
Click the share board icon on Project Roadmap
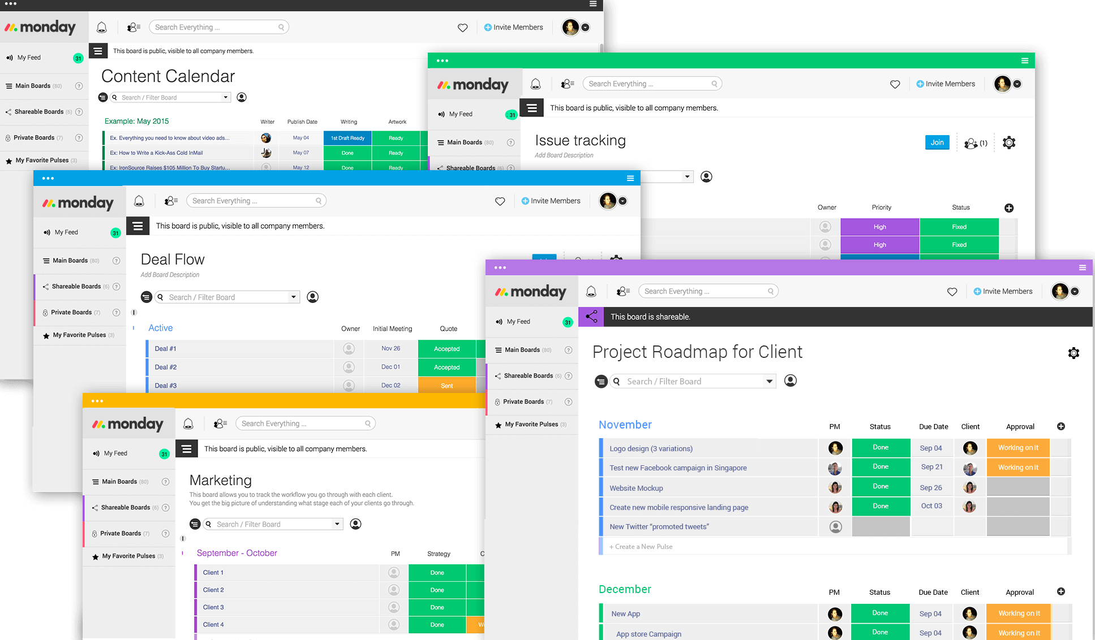pyautogui.click(x=591, y=315)
